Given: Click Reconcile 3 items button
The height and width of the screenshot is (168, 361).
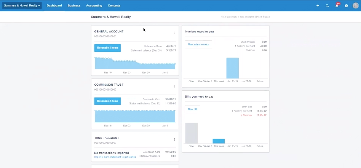Looking at the screenshot, I should pyautogui.click(x=107, y=48).
